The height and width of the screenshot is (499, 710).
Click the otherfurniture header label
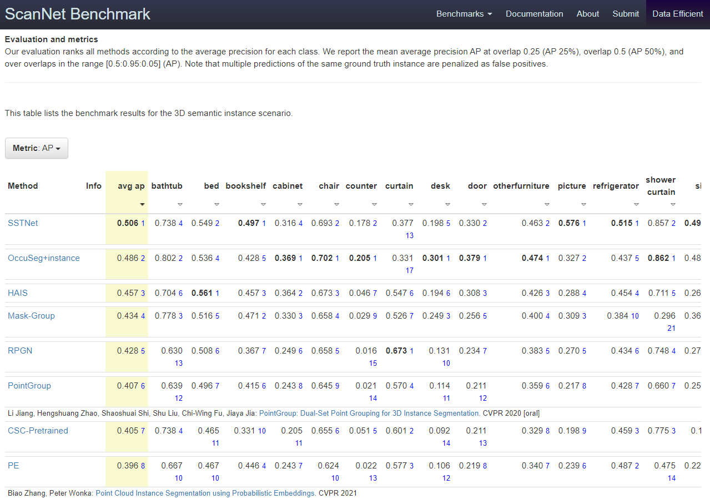point(521,186)
